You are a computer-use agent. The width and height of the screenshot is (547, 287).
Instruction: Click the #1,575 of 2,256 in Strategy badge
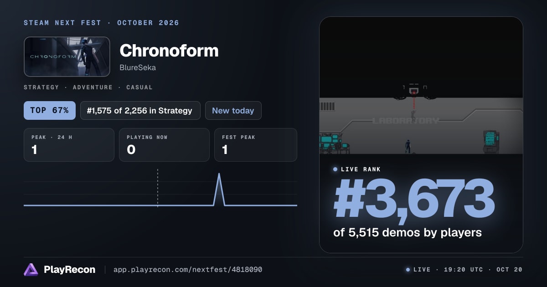tap(140, 110)
